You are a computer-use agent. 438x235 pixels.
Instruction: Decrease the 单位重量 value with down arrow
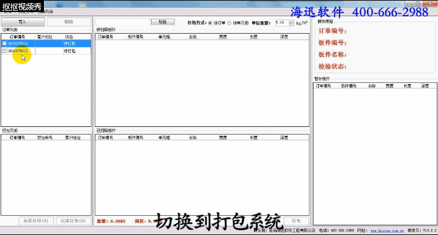click(x=291, y=24)
